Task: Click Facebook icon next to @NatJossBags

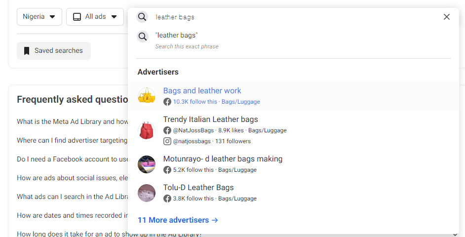Action: pos(167,130)
